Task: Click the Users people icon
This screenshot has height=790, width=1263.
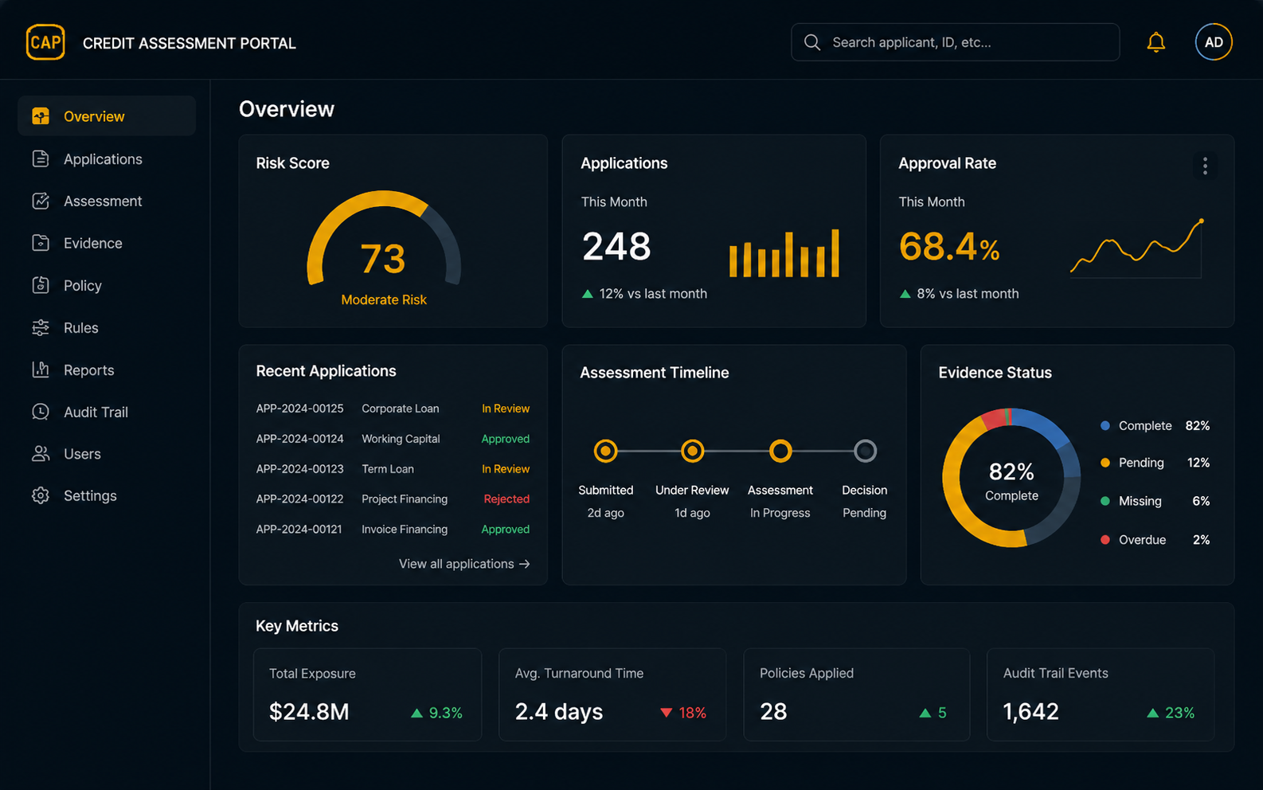Action: click(41, 454)
